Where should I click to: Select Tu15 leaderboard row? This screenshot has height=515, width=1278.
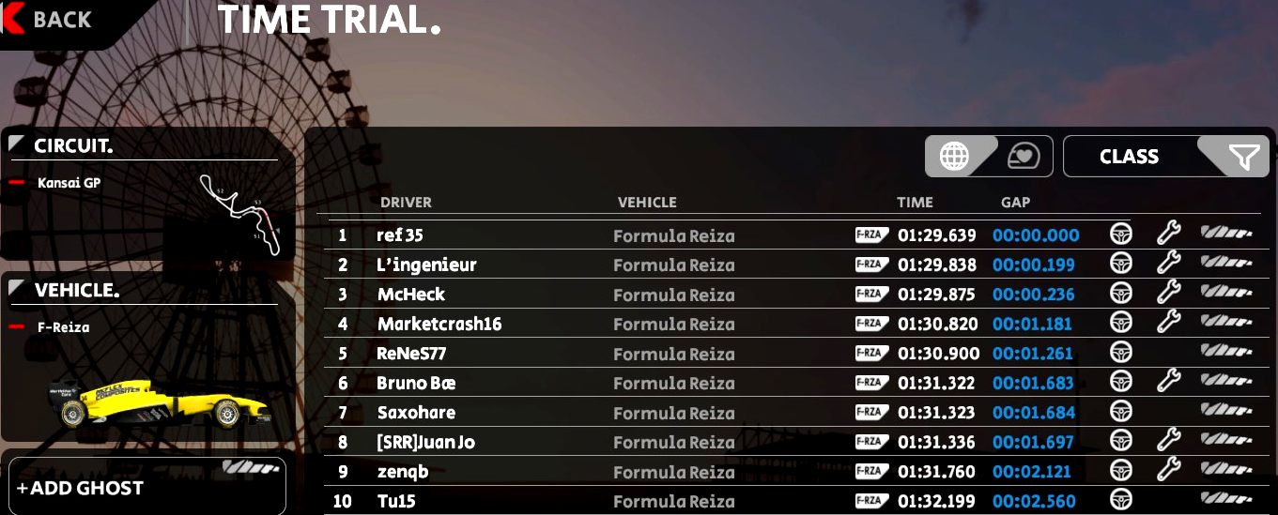click(794, 501)
